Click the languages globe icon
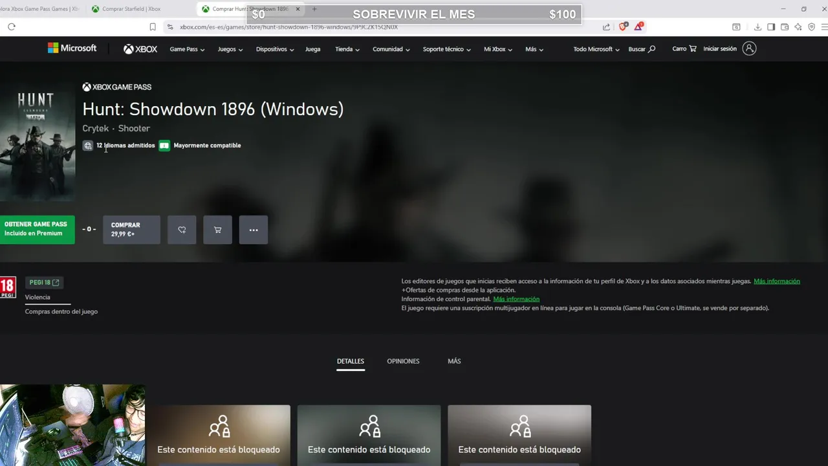828x466 pixels. click(88, 146)
